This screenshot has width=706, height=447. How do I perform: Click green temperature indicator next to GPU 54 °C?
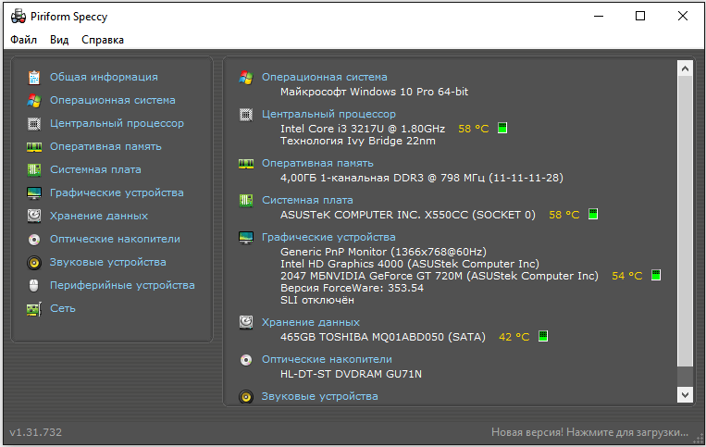pos(656,275)
